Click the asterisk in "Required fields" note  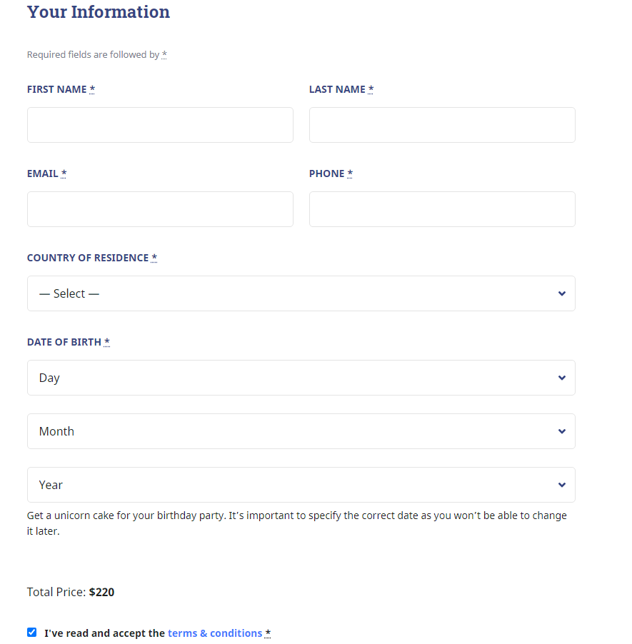(x=164, y=54)
